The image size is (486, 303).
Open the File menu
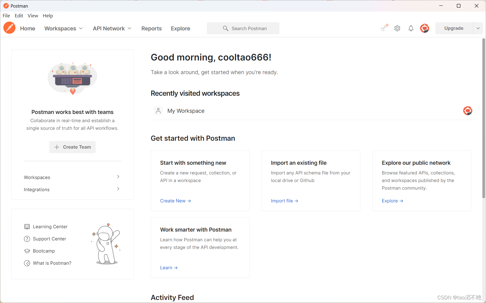point(6,16)
